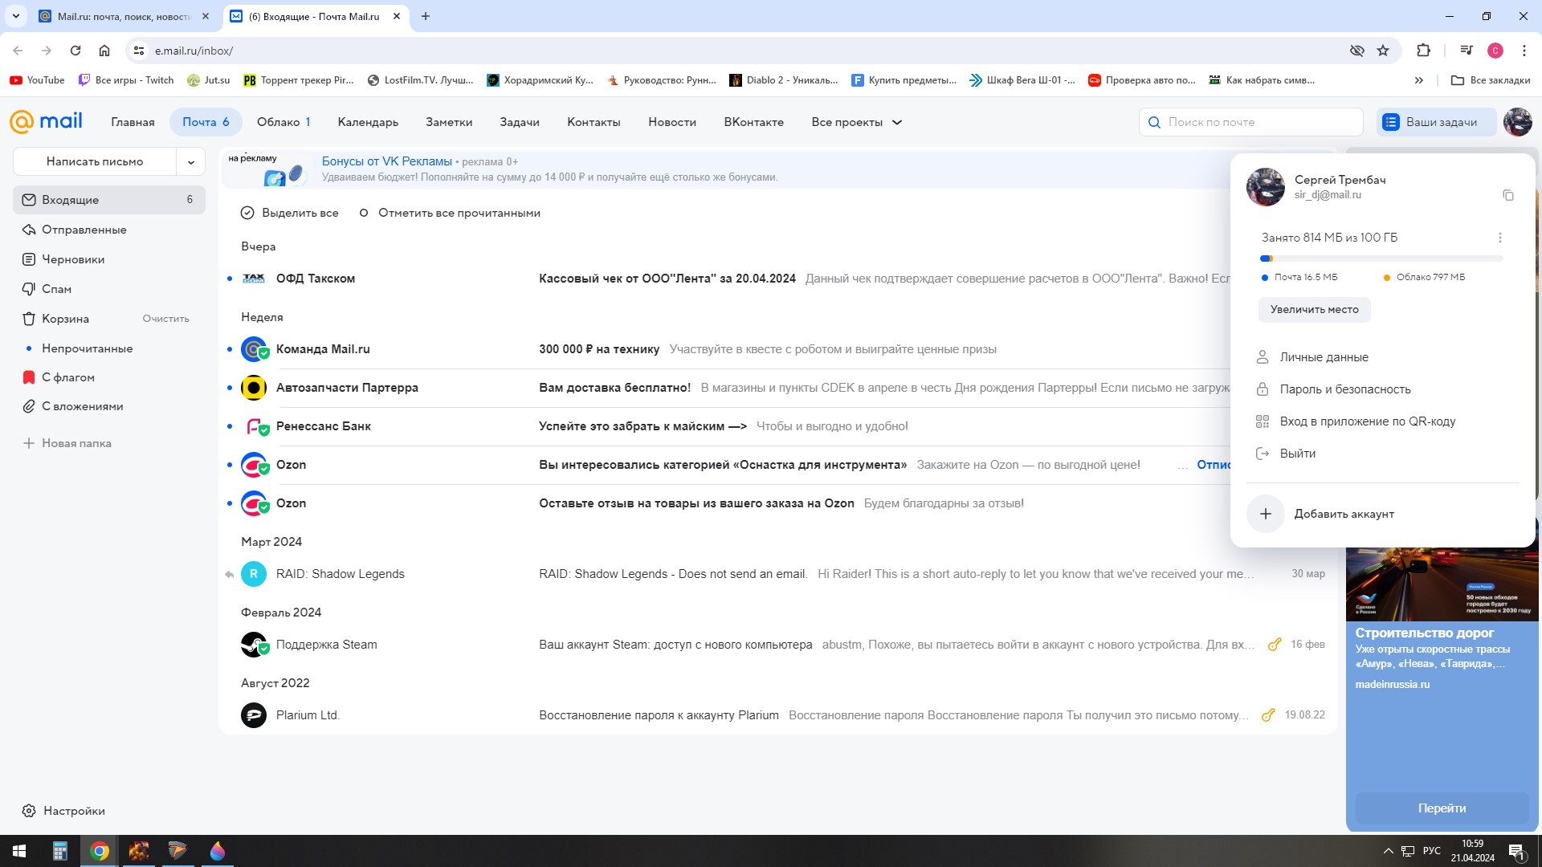Open Главная in top navigation
This screenshot has width=1542, height=867.
(x=133, y=122)
